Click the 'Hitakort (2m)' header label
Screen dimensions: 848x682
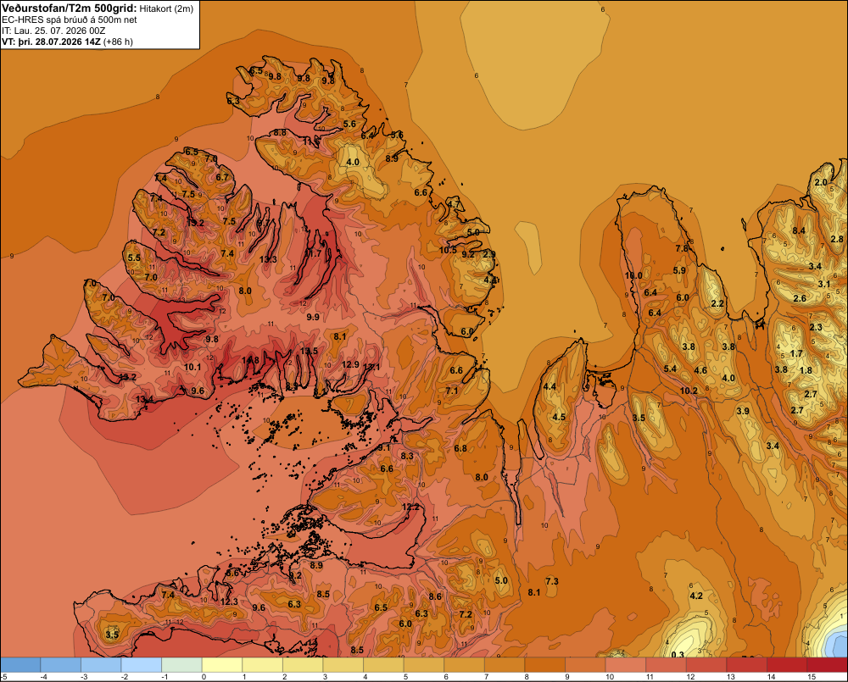coord(166,8)
